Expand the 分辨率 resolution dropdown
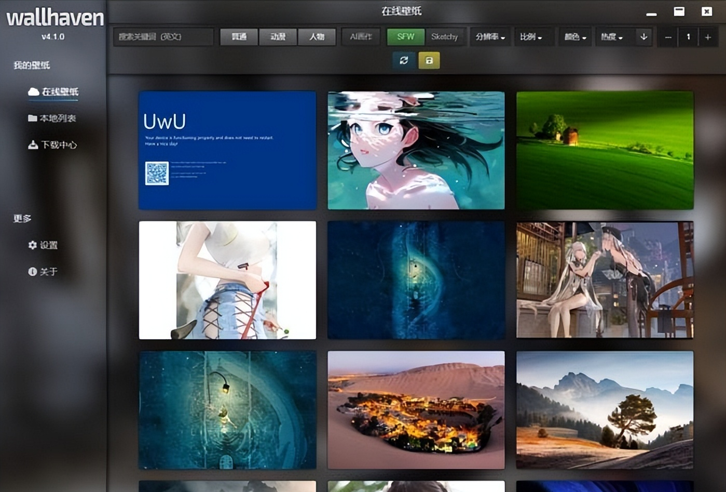This screenshot has width=726, height=492. 490,37
